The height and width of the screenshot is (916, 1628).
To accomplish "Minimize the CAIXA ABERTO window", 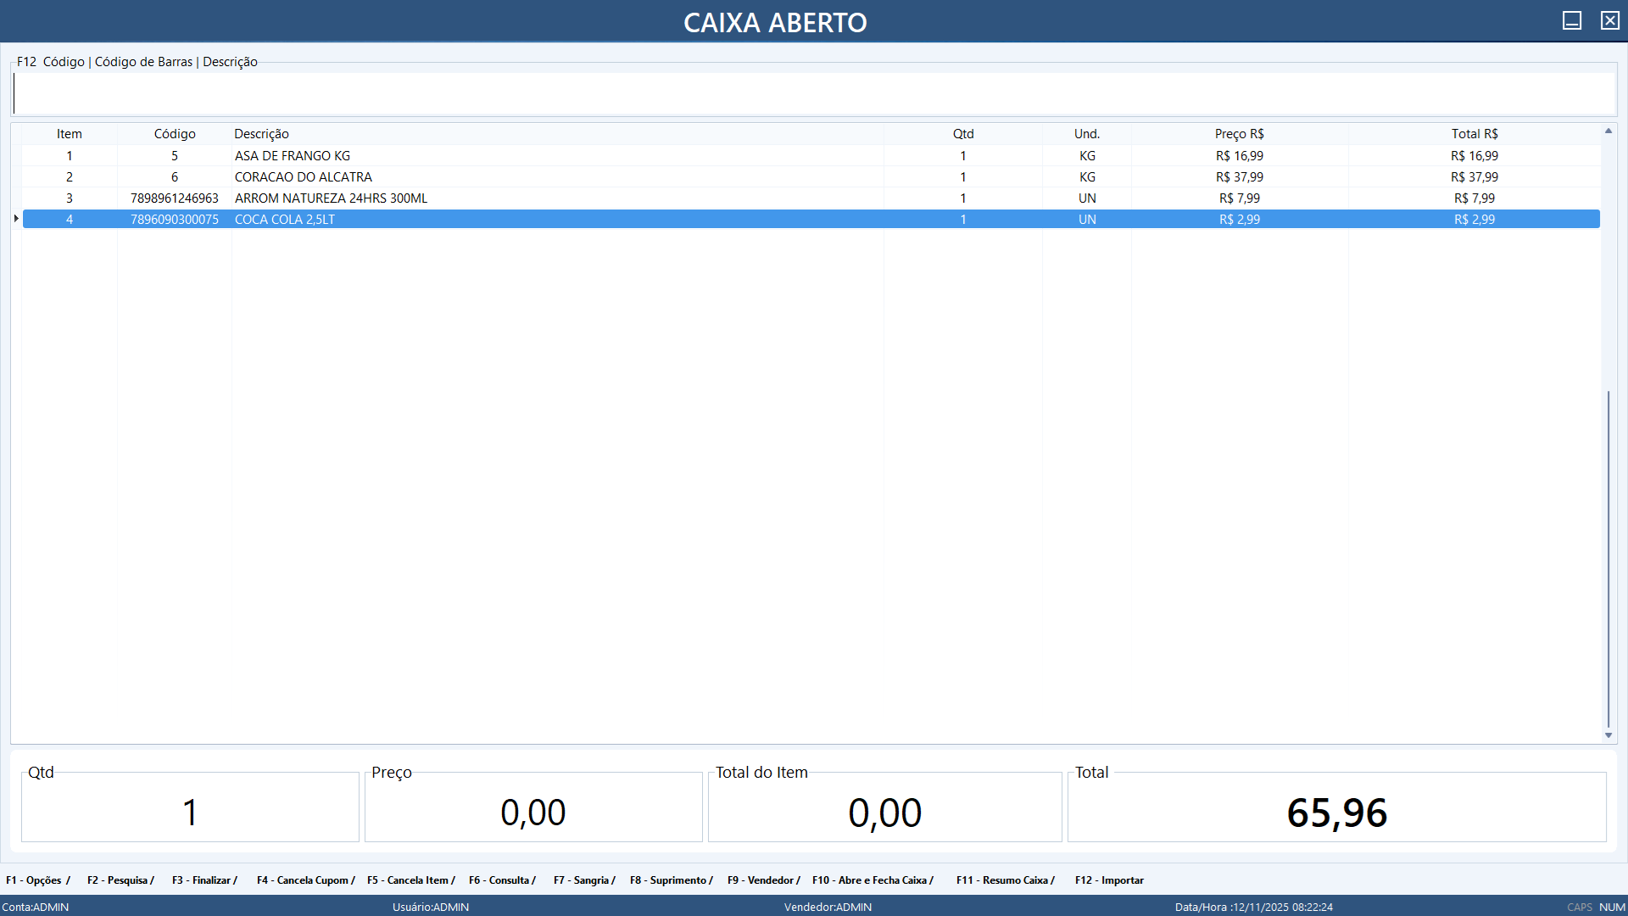I will pos(1571,20).
